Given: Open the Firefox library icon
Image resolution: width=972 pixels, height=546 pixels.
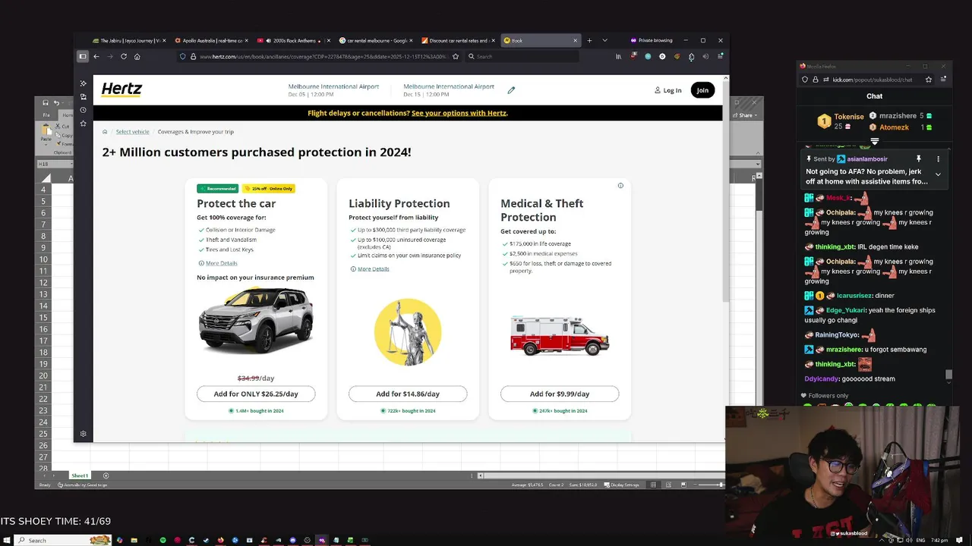Looking at the screenshot, I should 618,56.
